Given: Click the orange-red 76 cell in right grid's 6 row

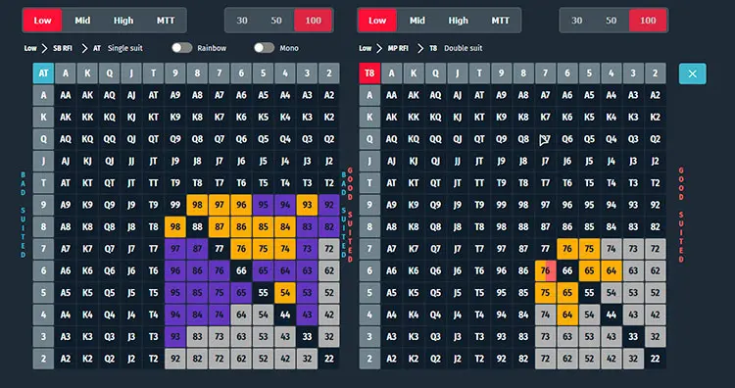Looking at the screenshot, I should [545, 270].
